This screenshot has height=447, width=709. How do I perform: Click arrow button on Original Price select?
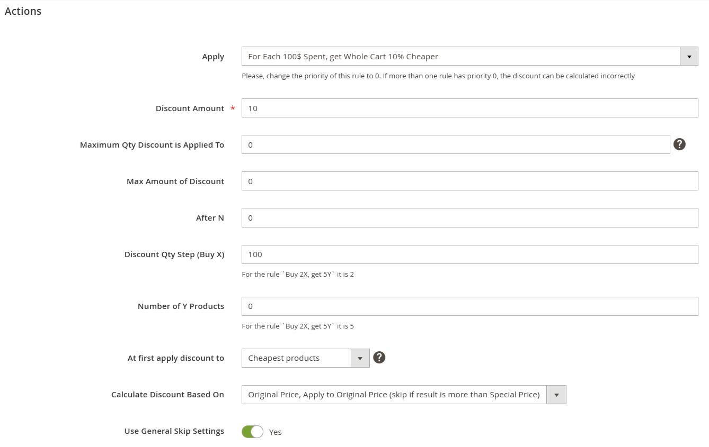pyautogui.click(x=556, y=395)
